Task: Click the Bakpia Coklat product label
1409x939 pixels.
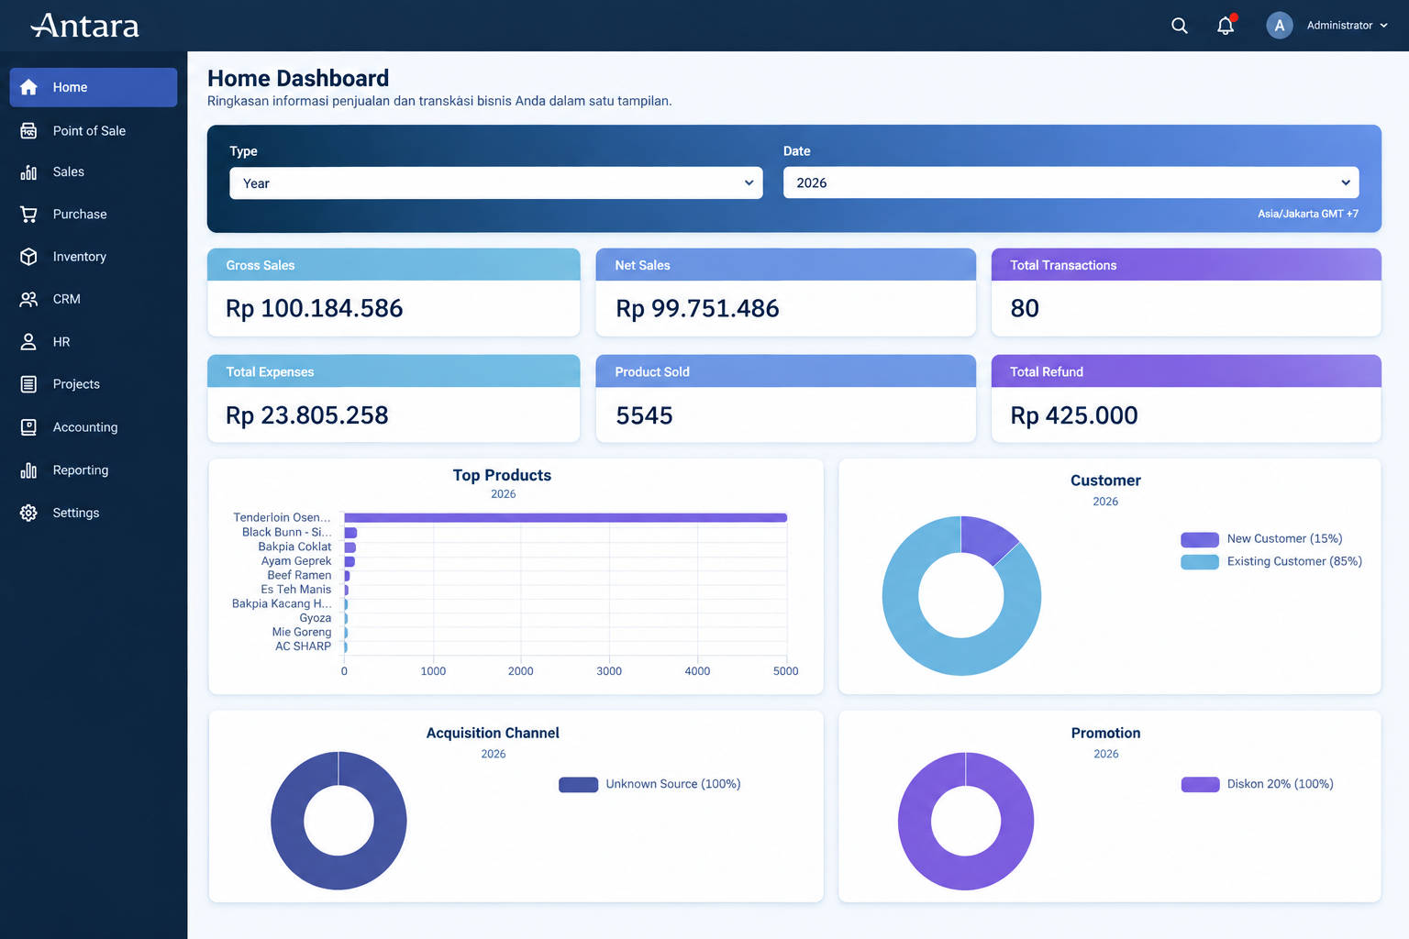Action: point(294,547)
